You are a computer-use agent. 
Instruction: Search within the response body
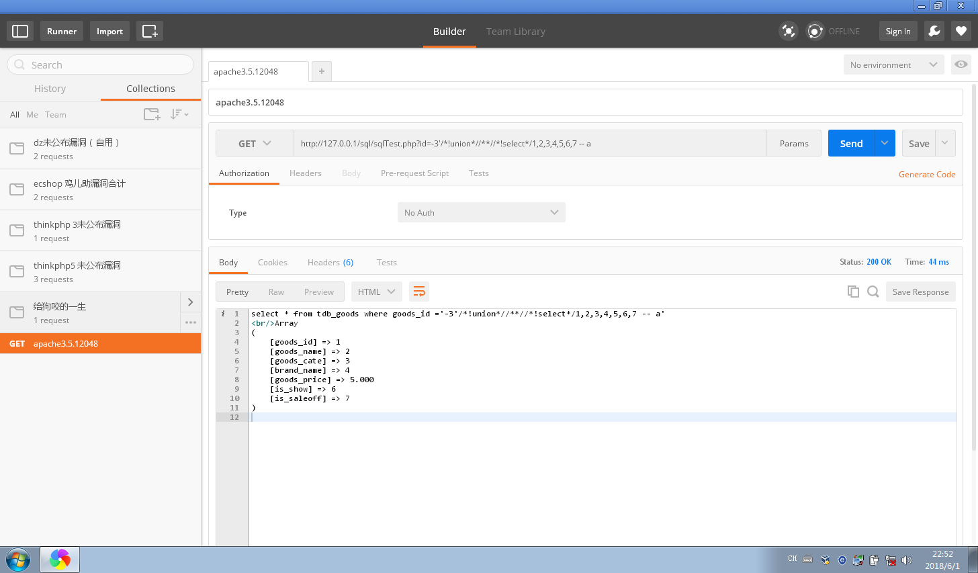point(873,292)
